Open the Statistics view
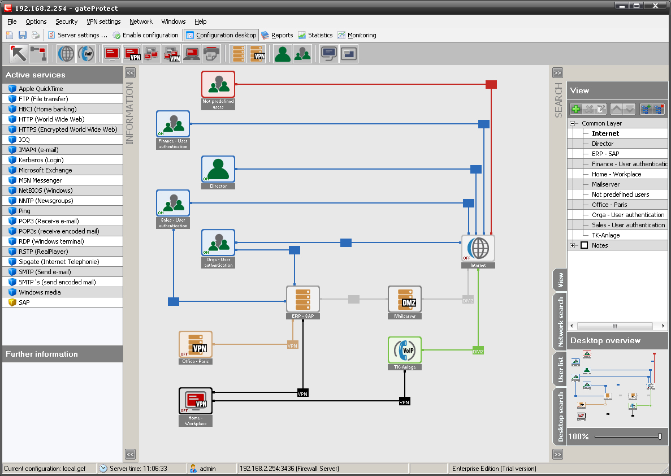671x476 pixels. click(315, 35)
